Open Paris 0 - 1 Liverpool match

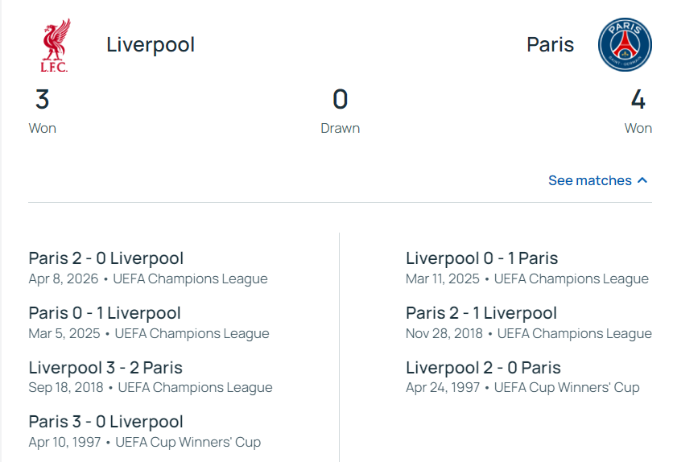click(x=105, y=313)
